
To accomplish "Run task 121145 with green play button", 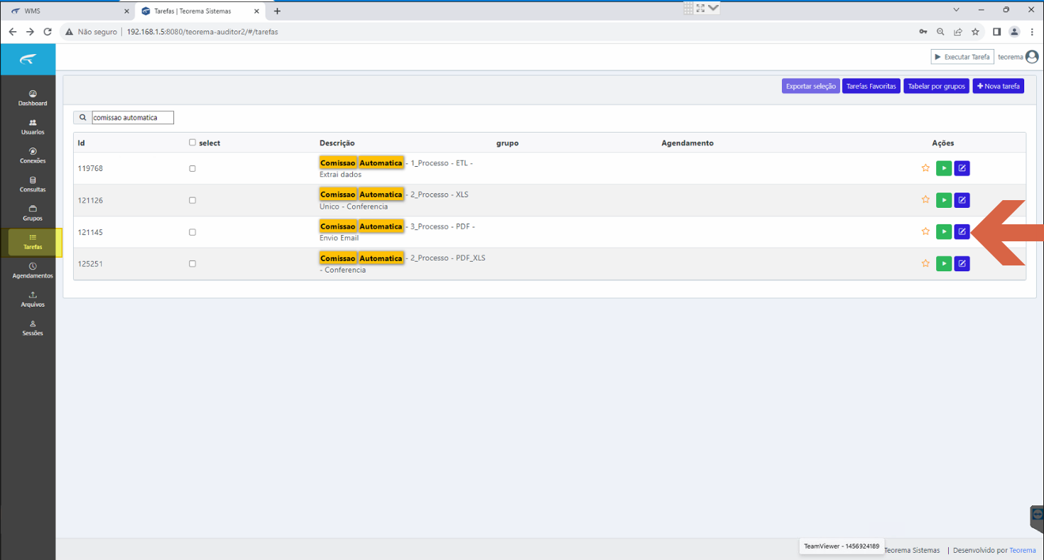I will pos(943,231).
